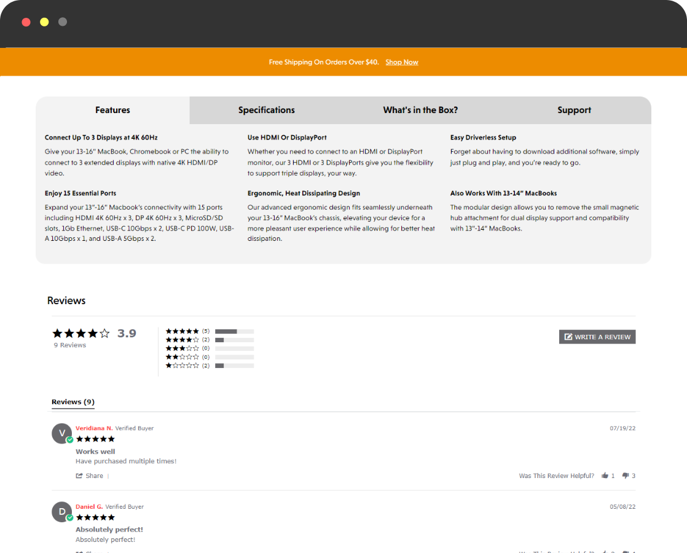Click the share icon under Veridiana's review
Viewport: 687px width, 553px height.
79,476
